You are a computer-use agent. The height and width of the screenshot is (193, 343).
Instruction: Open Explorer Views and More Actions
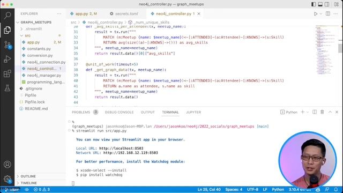(59, 13)
